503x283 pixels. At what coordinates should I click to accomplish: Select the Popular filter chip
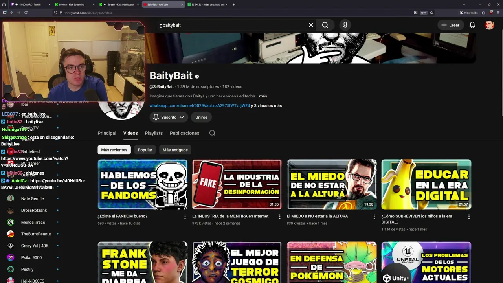click(145, 150)
